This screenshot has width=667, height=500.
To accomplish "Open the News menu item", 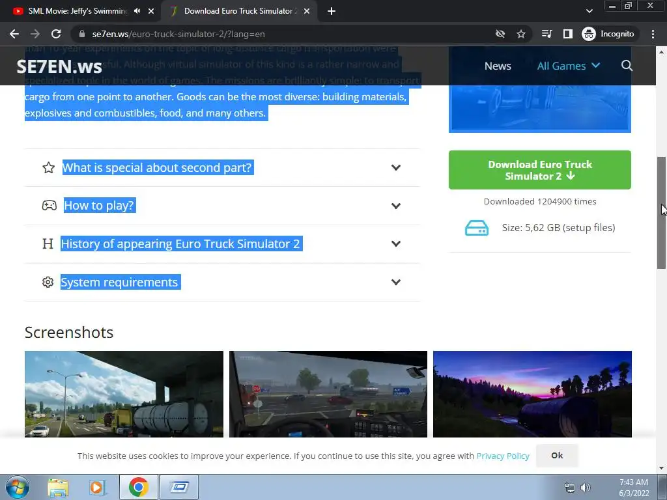I will (x=498, y=66).
